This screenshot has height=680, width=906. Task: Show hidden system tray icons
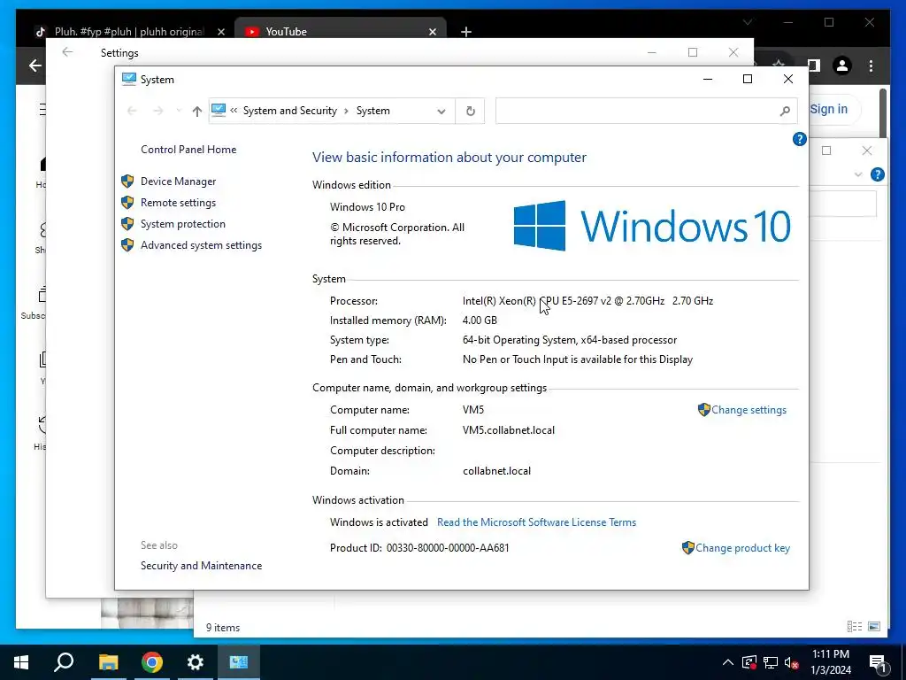pyautogui.click(x=728, y=662)
